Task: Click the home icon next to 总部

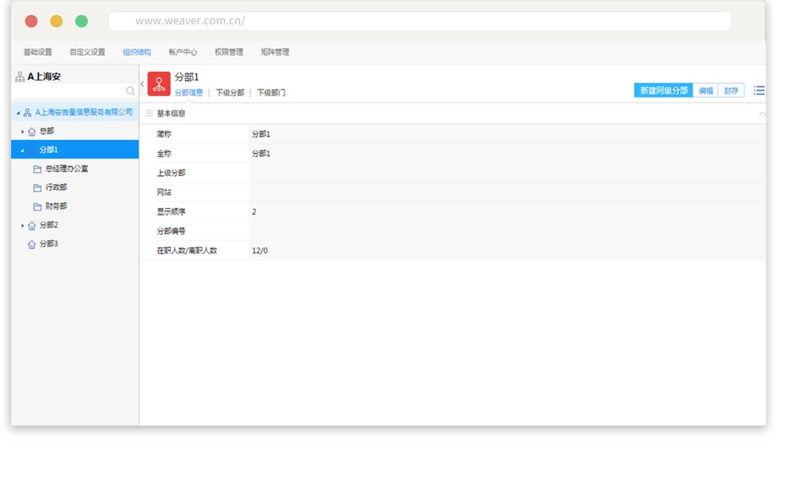Action: click(32, 132)
